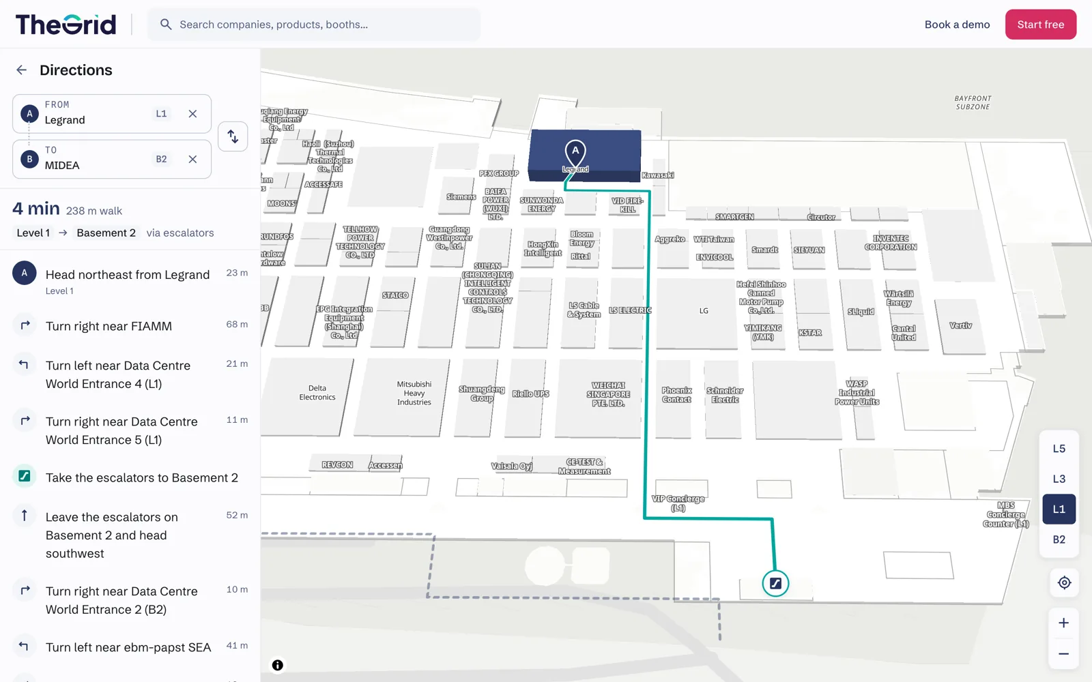The image size is (1092, 682).
Task: Click the A badge at Head northeast step
Action: [x=25, y=273]
